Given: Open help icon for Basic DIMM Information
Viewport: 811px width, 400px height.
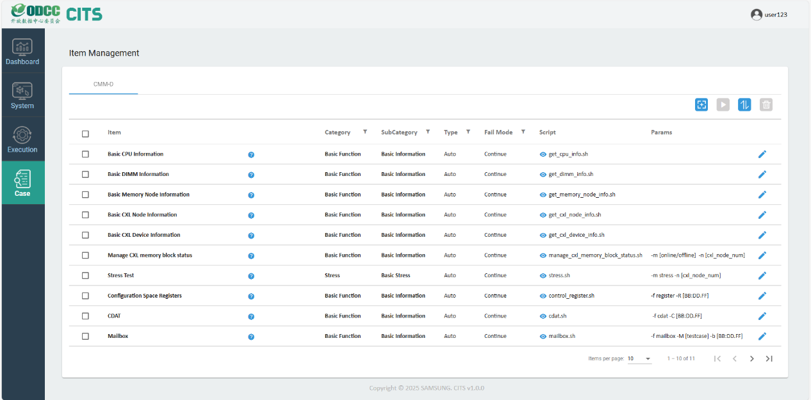Looking at the screenshot, I should point(251,175).
